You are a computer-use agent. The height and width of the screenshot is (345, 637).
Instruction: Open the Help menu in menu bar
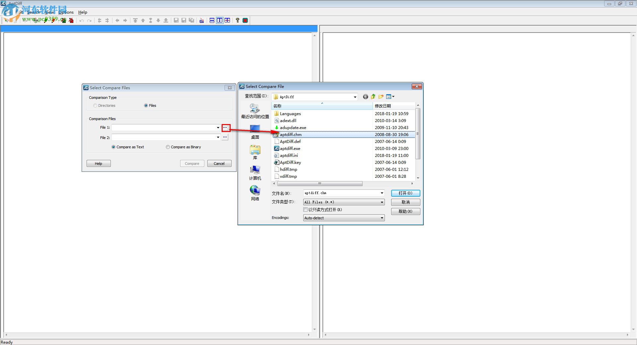coord(83,12)
